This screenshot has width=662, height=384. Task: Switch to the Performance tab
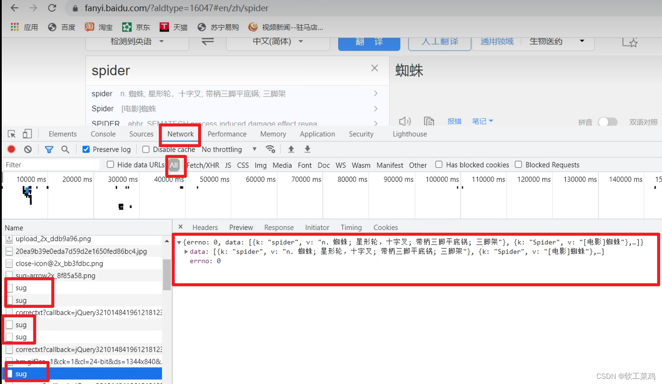(227, 134)
